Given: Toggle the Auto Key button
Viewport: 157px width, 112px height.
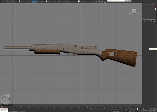Looking at the screenshot, I should click(x=127, y=109).
